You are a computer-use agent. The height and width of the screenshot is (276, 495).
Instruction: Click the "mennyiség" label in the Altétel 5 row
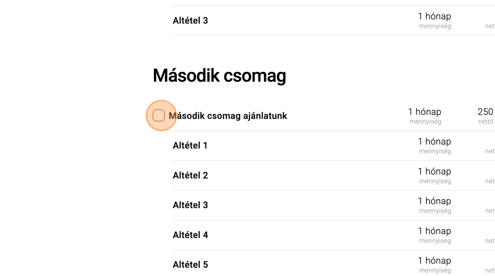pos(435,270)
